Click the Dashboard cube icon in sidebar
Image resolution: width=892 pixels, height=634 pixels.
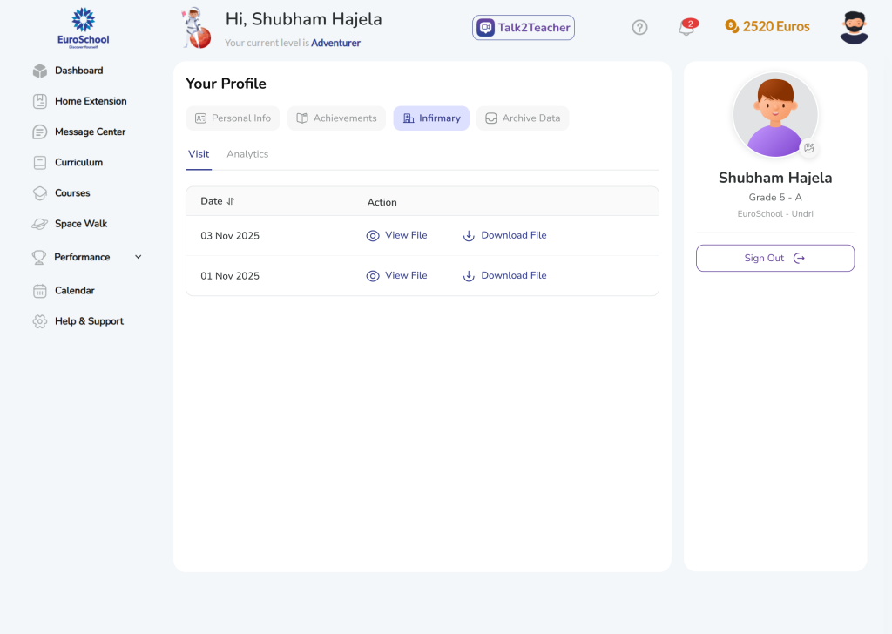click(x=39, y=71)
